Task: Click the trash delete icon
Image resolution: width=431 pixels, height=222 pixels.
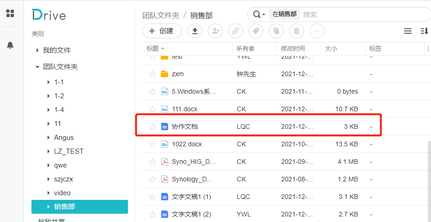Action: point(297,31)
